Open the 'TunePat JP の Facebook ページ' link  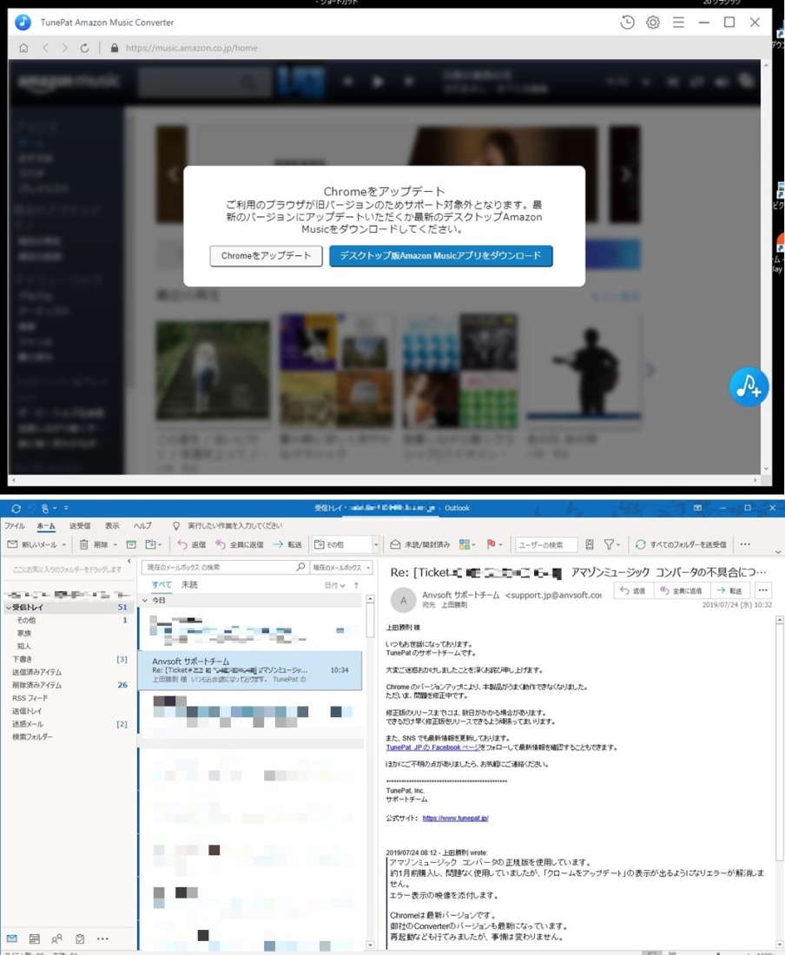click(x=433, y=748)
